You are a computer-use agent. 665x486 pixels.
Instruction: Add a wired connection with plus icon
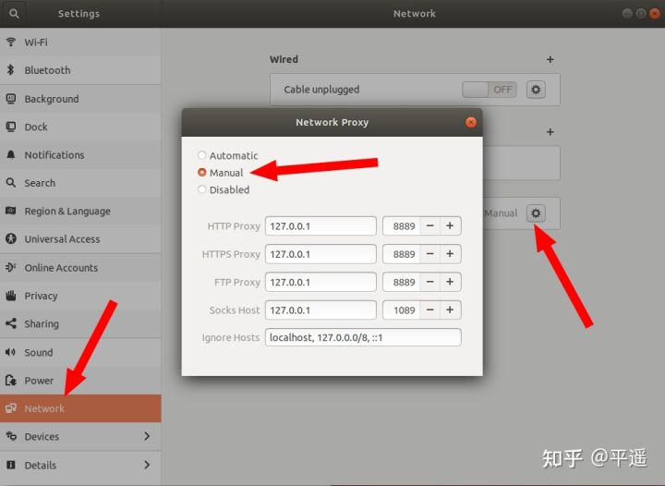550,59
